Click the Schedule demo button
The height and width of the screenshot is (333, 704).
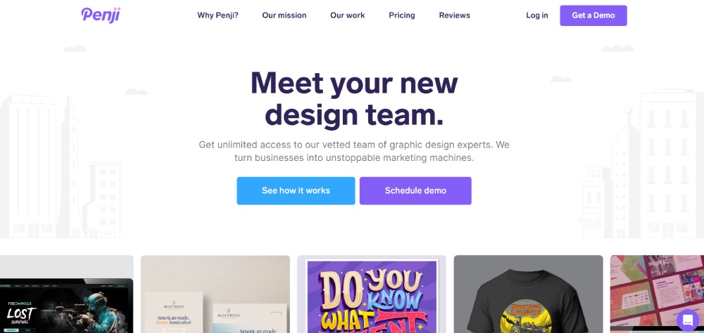point(415,191)
